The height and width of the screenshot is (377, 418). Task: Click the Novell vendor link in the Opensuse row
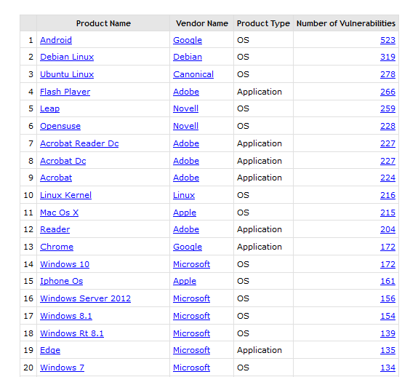click(x=186, y=126)
